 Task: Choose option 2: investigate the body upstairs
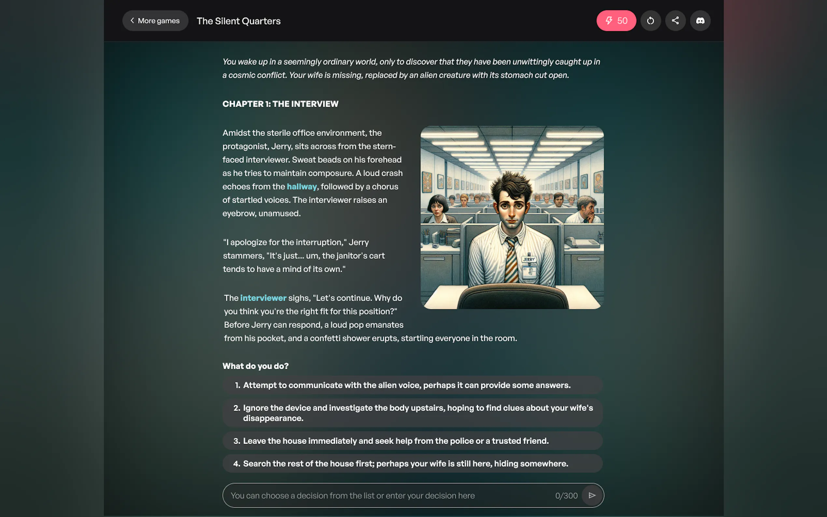412,413
